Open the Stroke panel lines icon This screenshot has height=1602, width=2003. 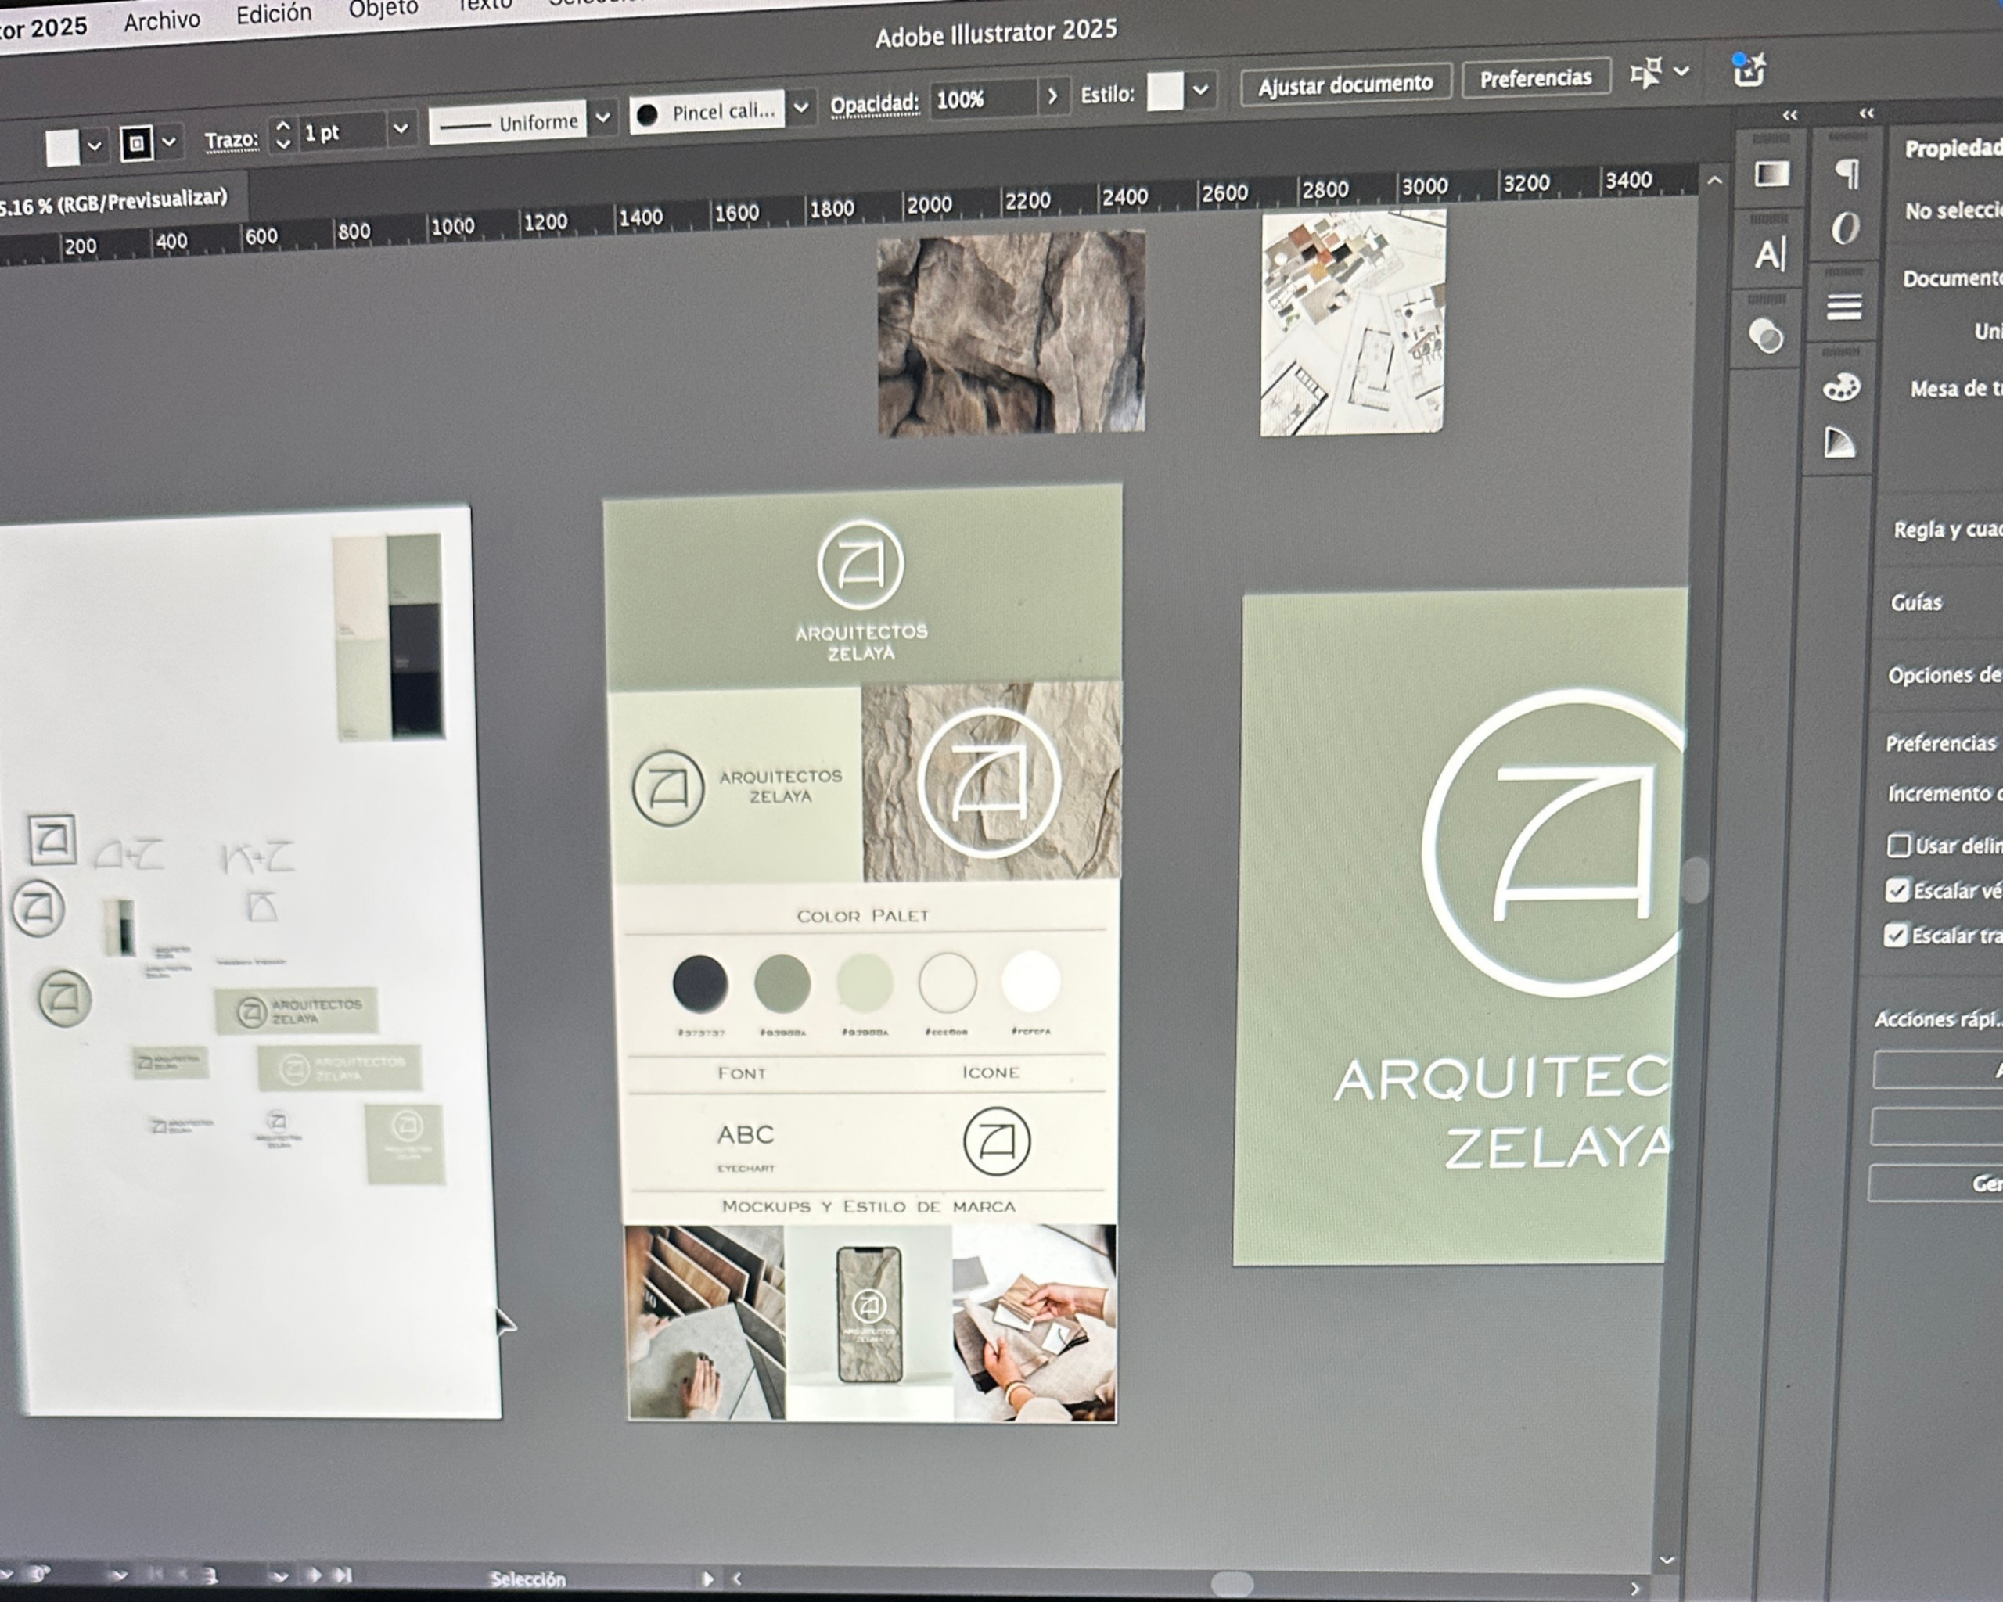(1844, 307)
